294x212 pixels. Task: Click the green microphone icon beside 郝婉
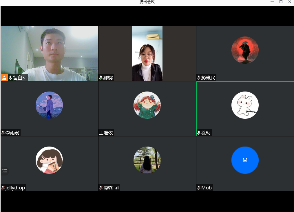click(x=101, y=78)
